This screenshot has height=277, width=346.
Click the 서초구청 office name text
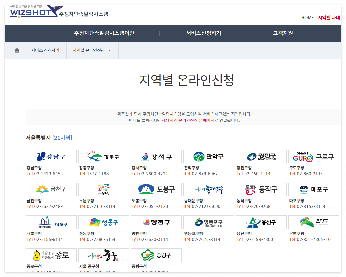coord(34,234)
